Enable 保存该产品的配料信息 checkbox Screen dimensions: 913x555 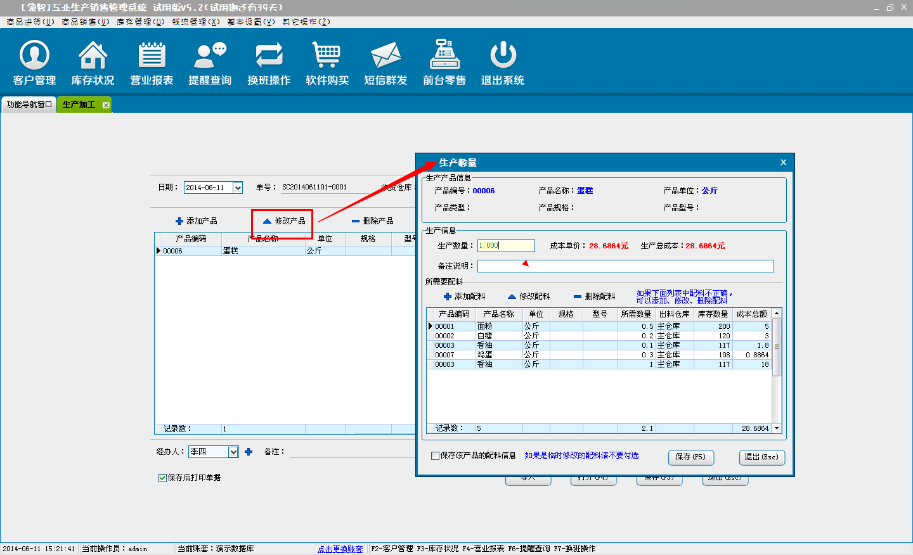coord(435,456)
